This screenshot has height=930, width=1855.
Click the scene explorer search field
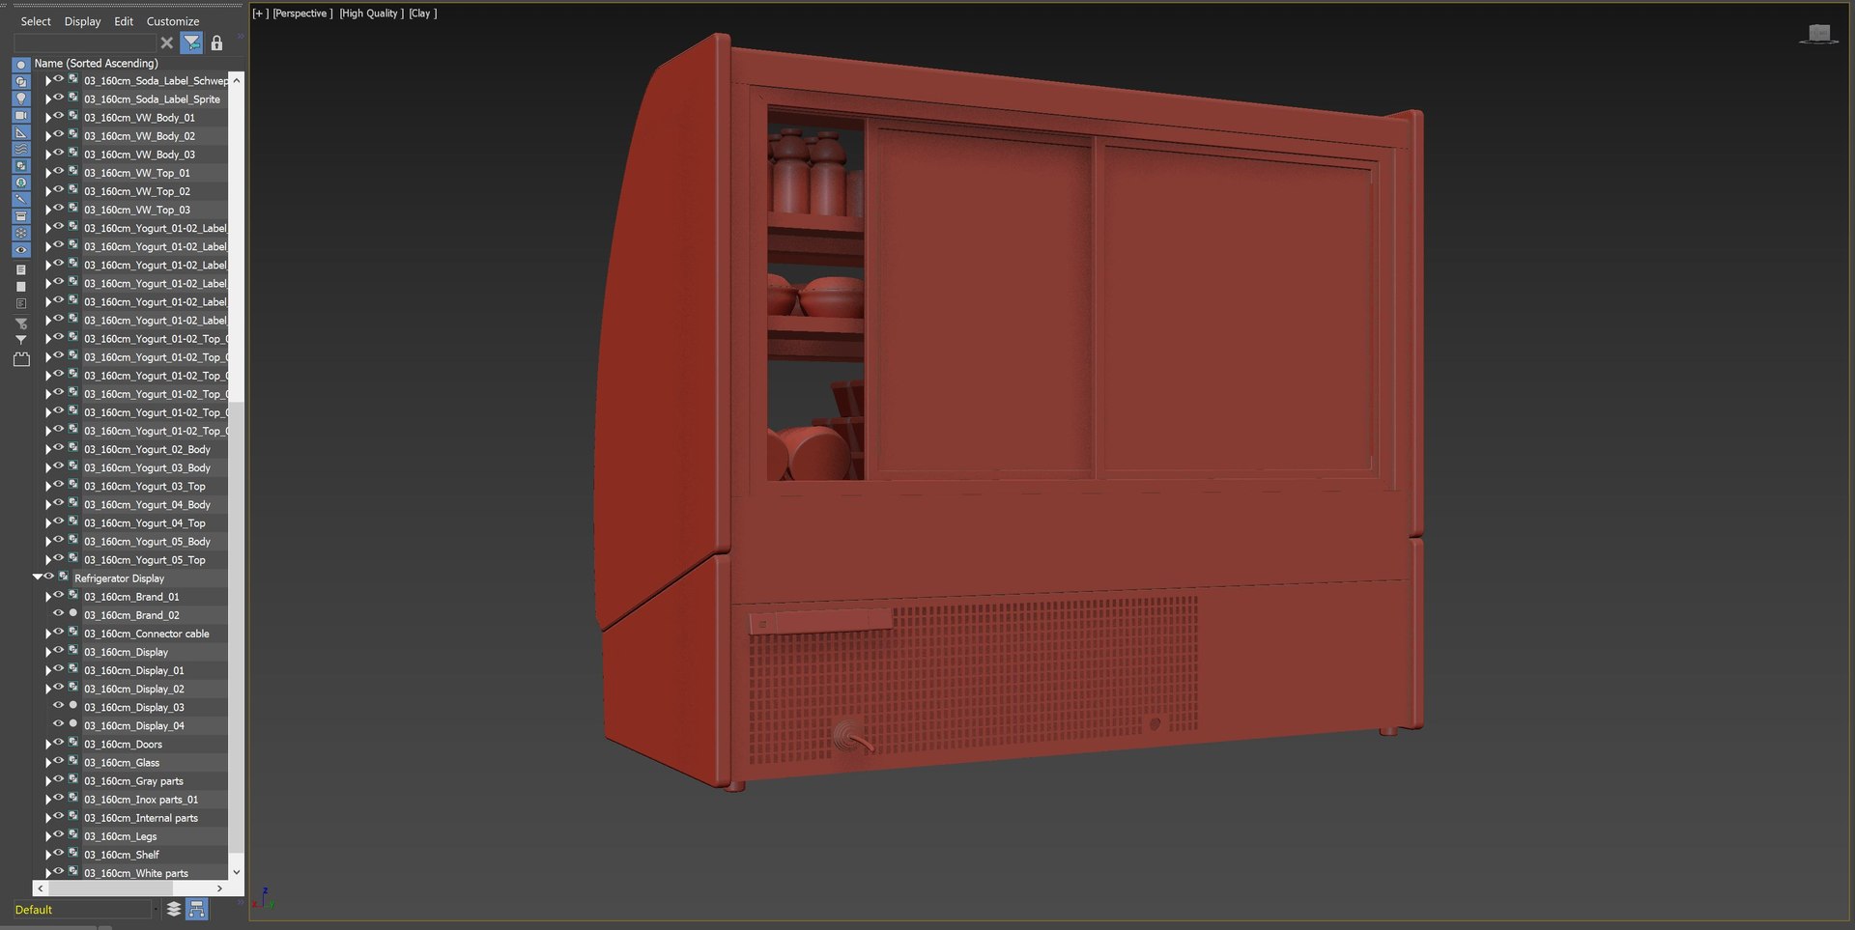(x=84, y=42)
